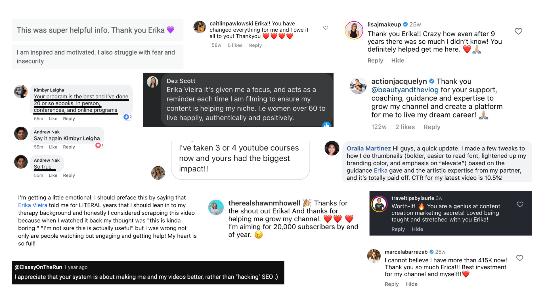Tap heart icon on traveltipsbylaurie's comment
Screen dimensions: 545x306
[520, 205]
